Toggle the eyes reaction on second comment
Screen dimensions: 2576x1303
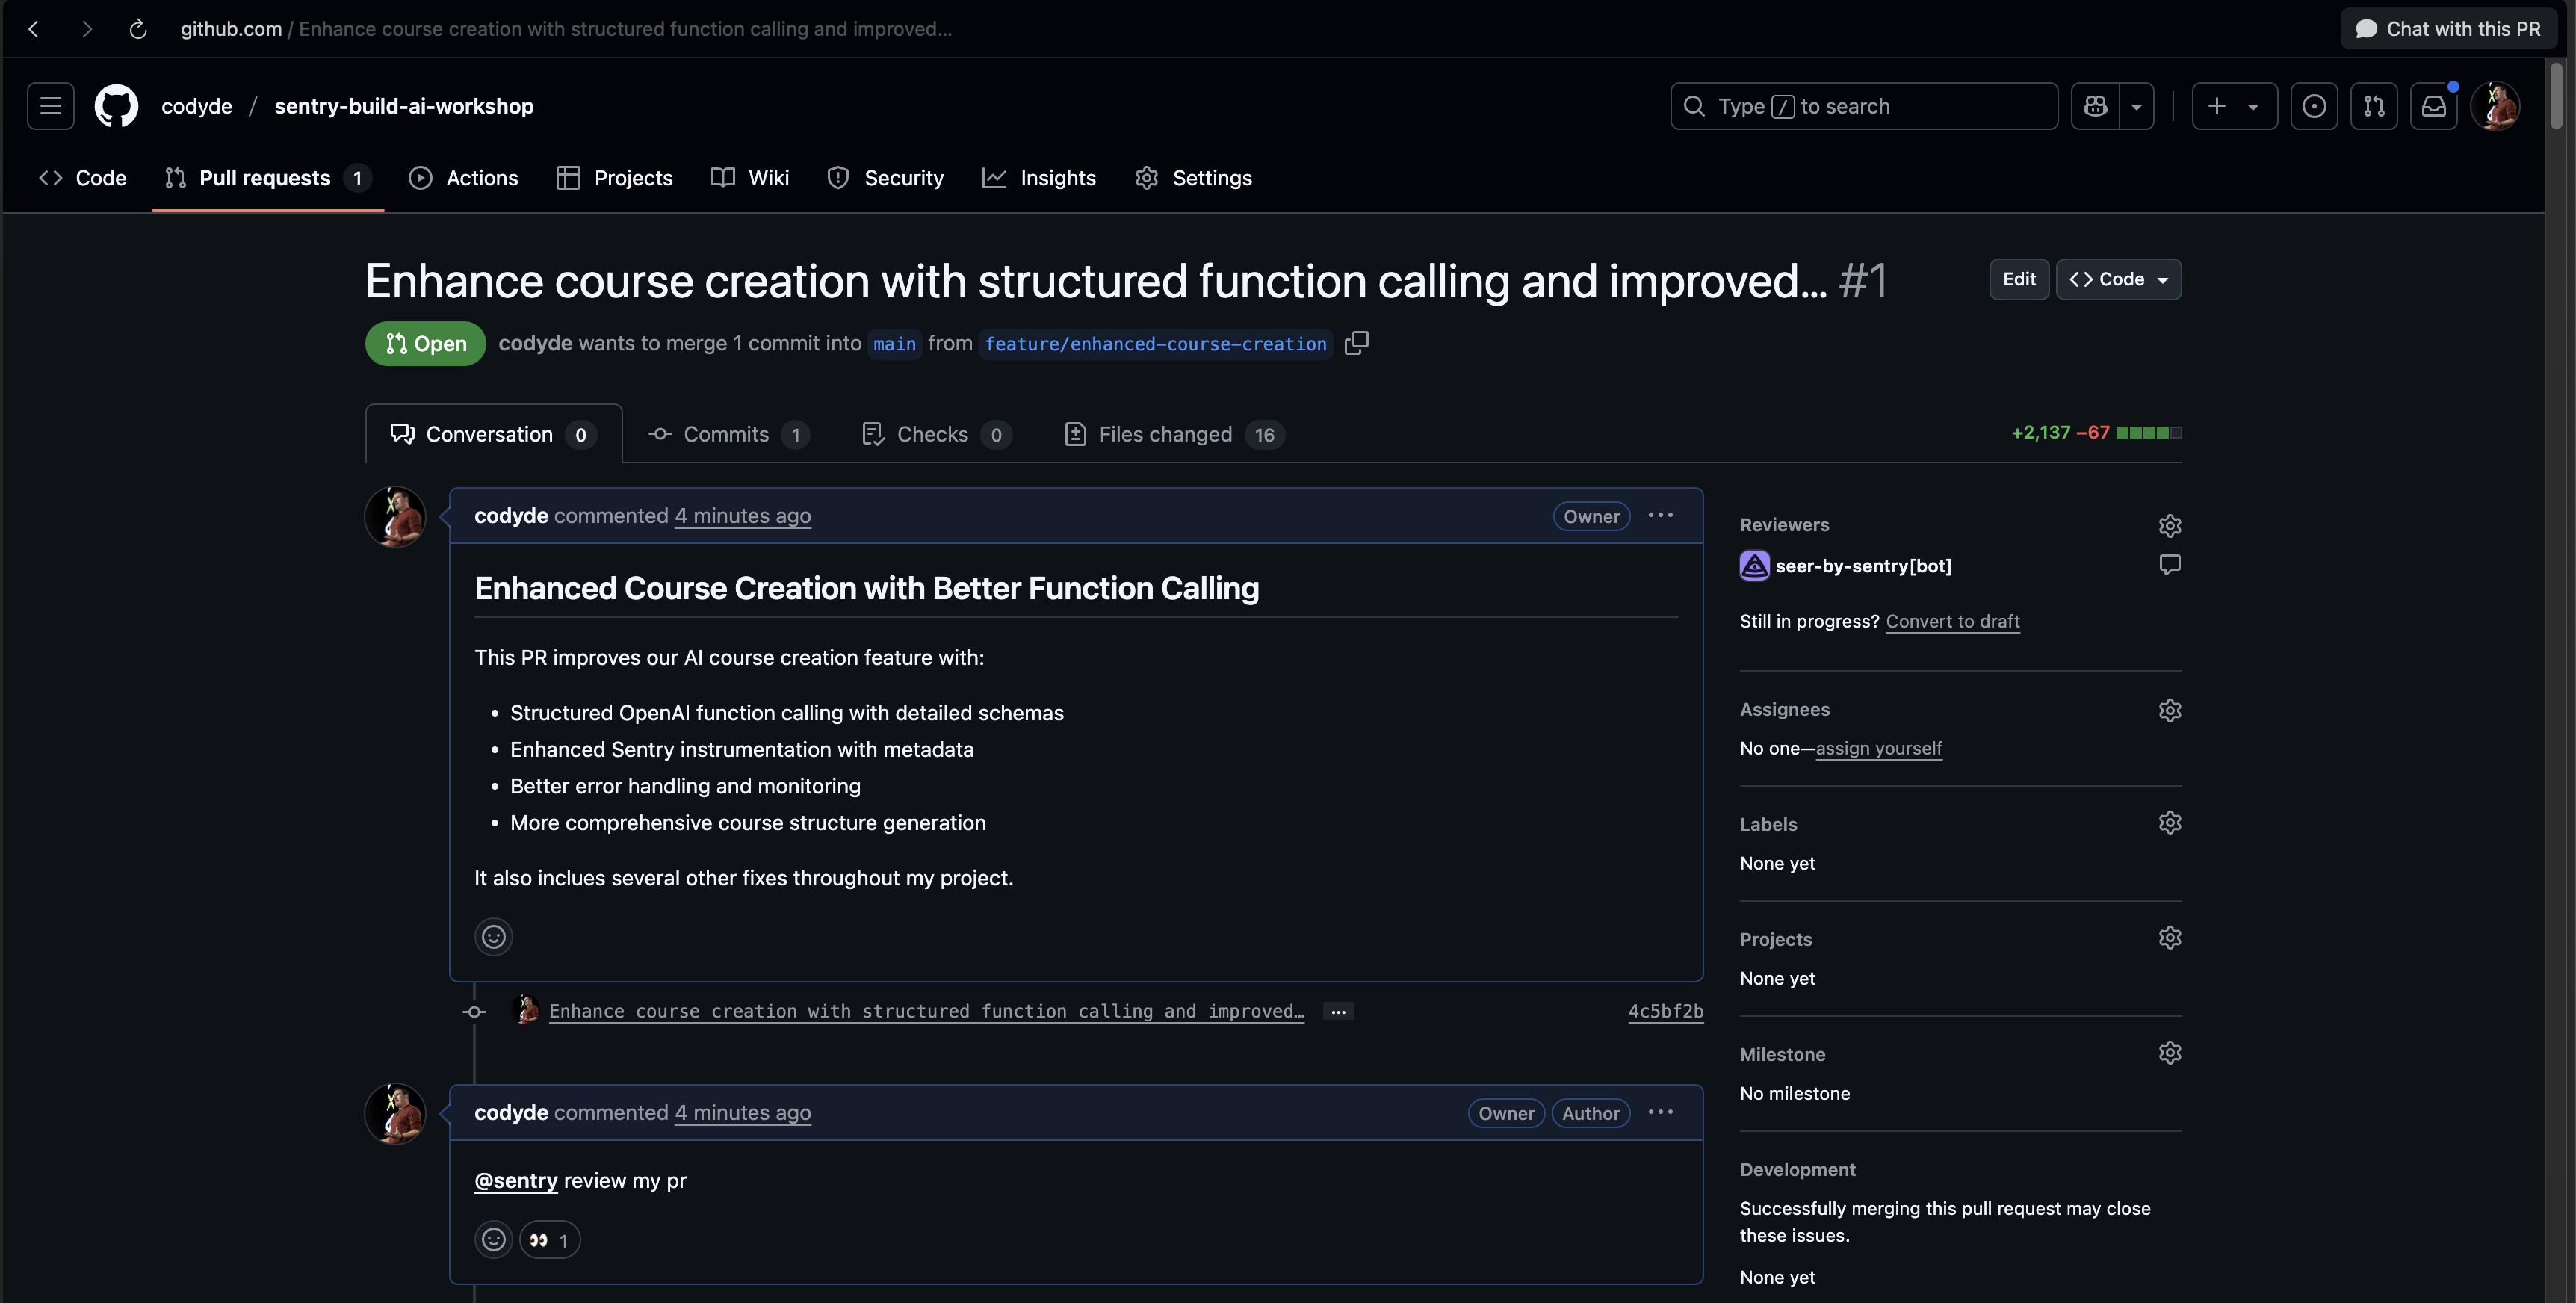(x=549, y=1240)
